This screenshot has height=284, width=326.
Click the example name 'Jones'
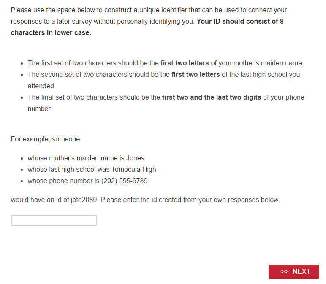(135, 158)
